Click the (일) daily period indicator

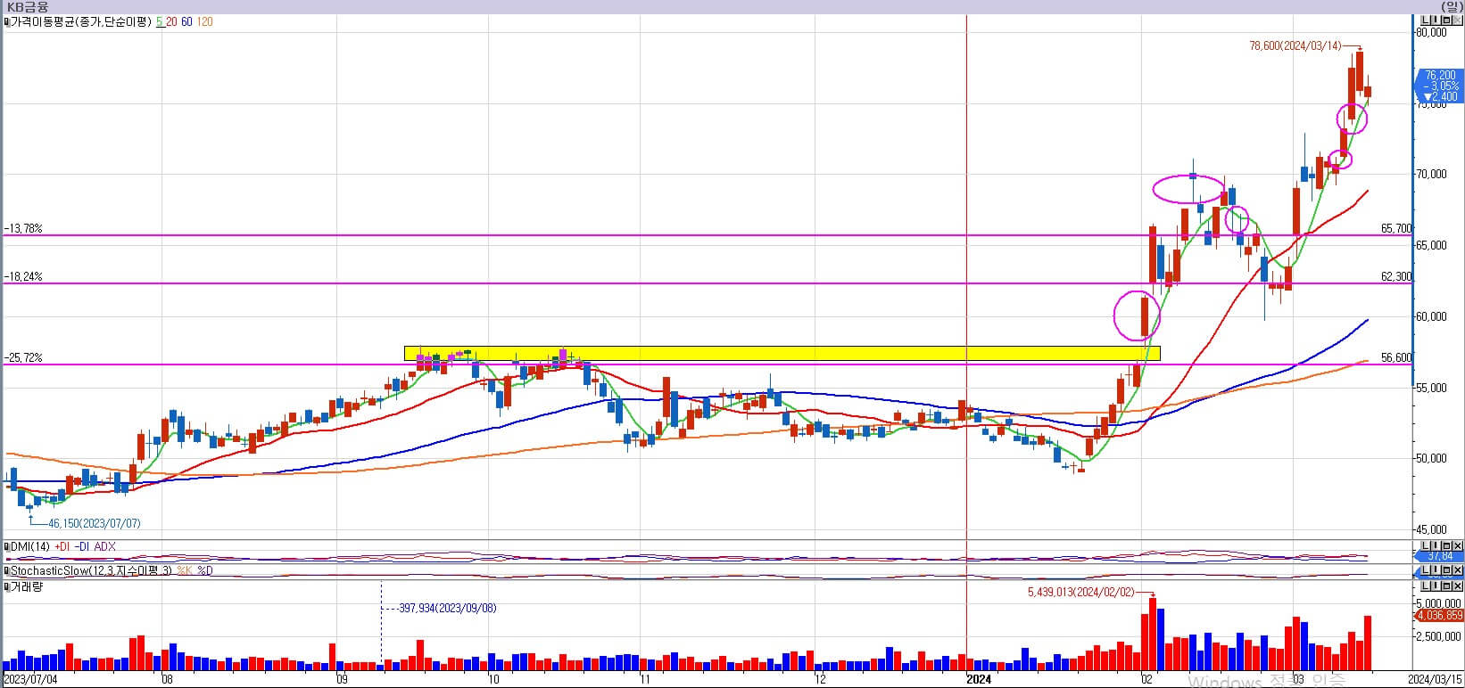click(x=1453, y=6)
